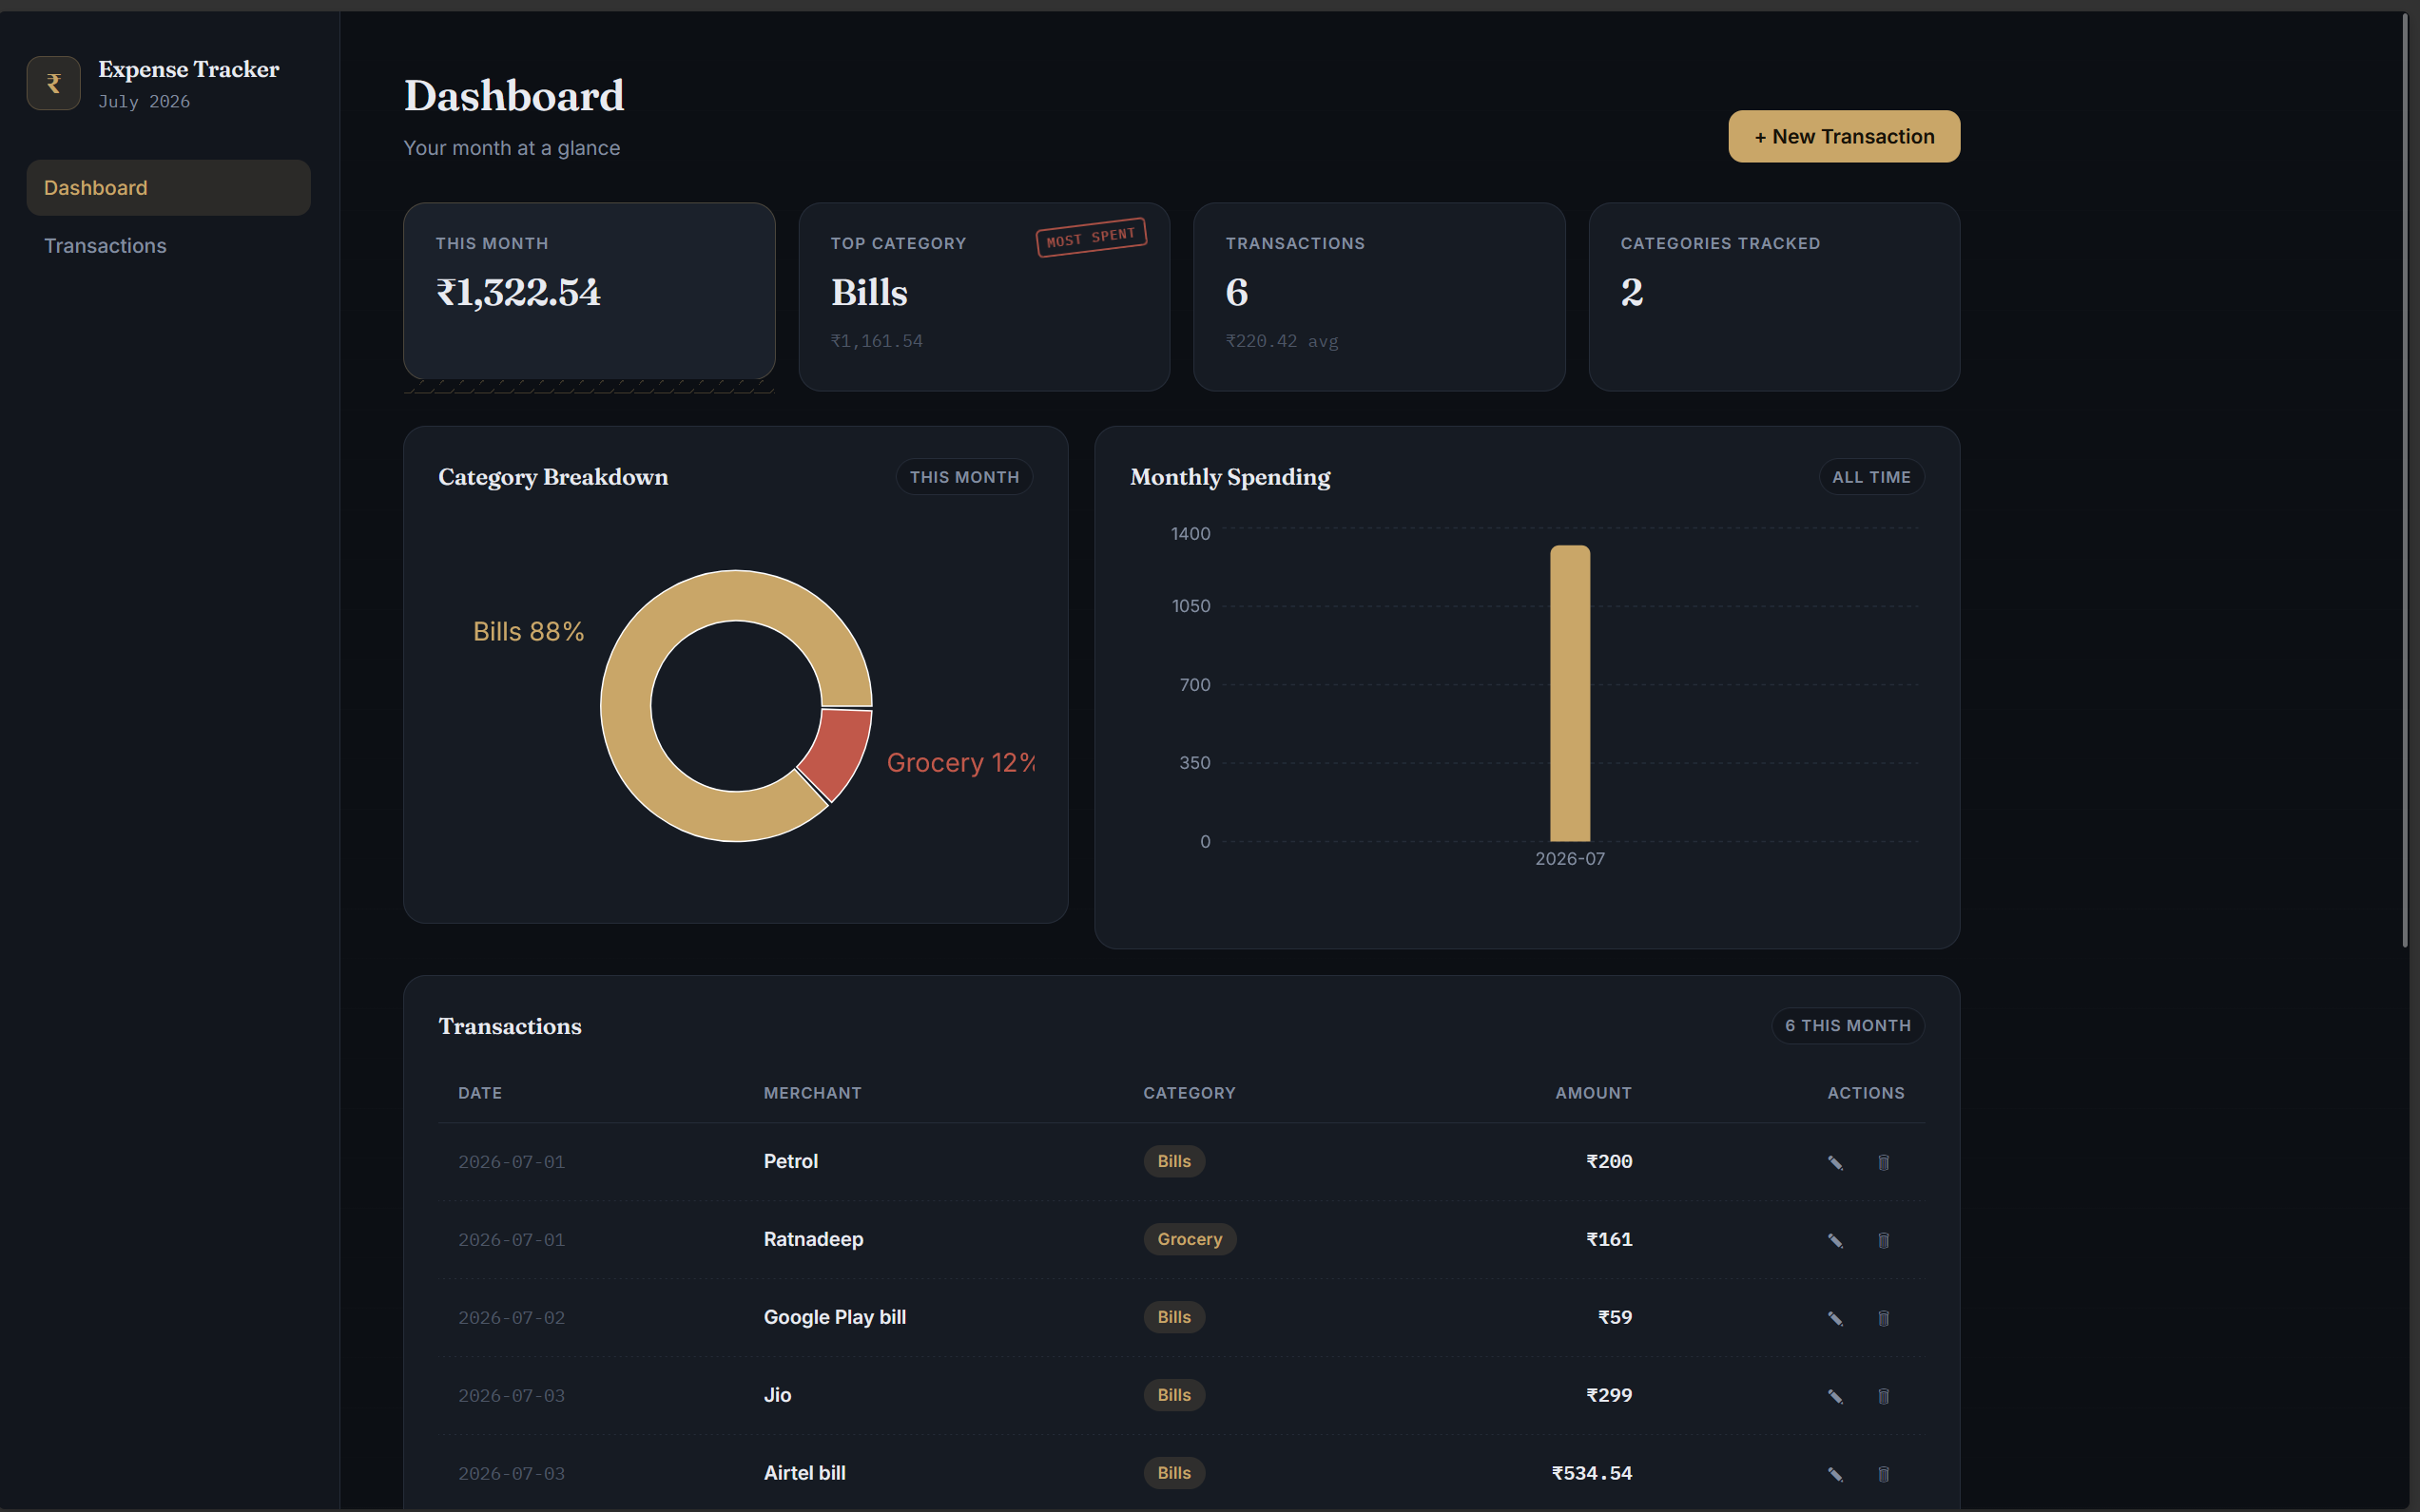Click the ₹220.42 avg text
This screenshot has height=1512, width=2420.
(1282, 341)
